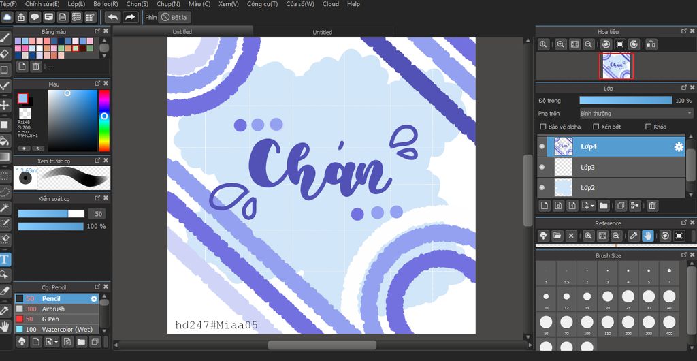The image size is (697, 361).
Task: Select the Text tool
Action: pyautogui.click(x=5, y=260)
